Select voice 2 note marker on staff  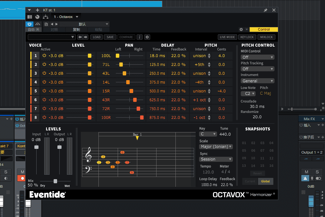click(x=103, y=157)
